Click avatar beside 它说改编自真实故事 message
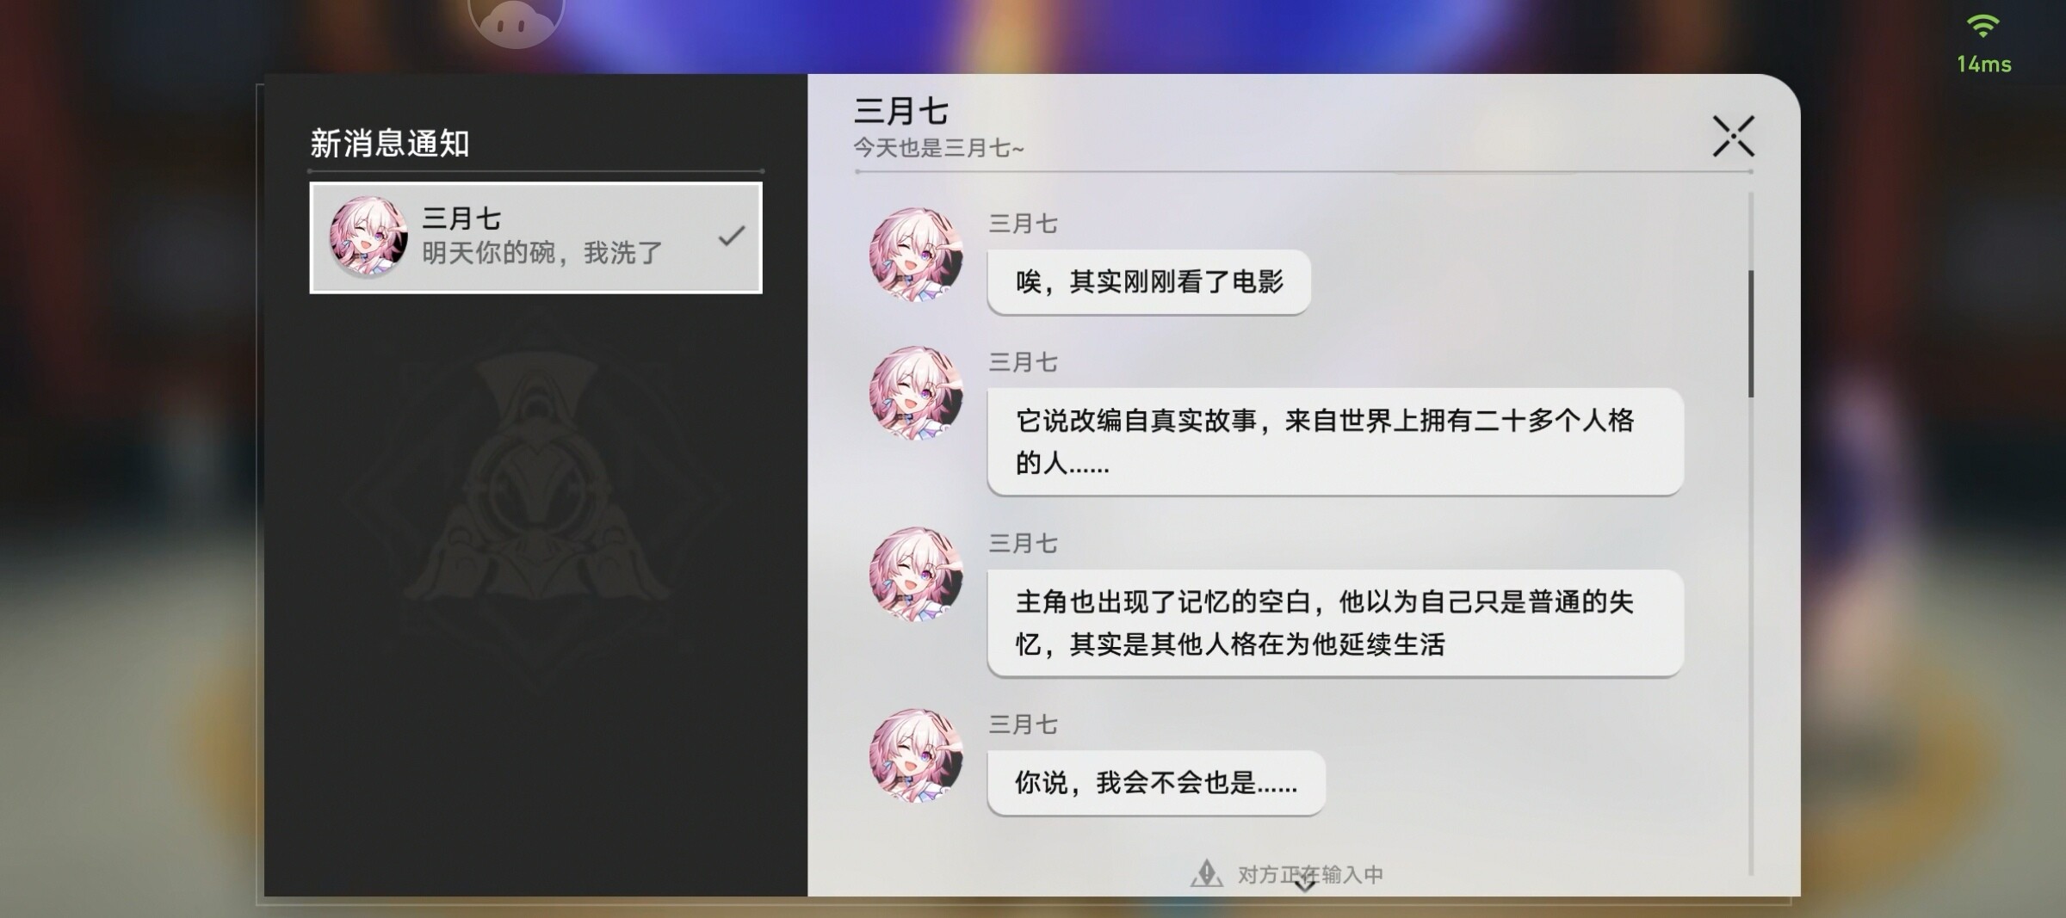 point(916,394)
